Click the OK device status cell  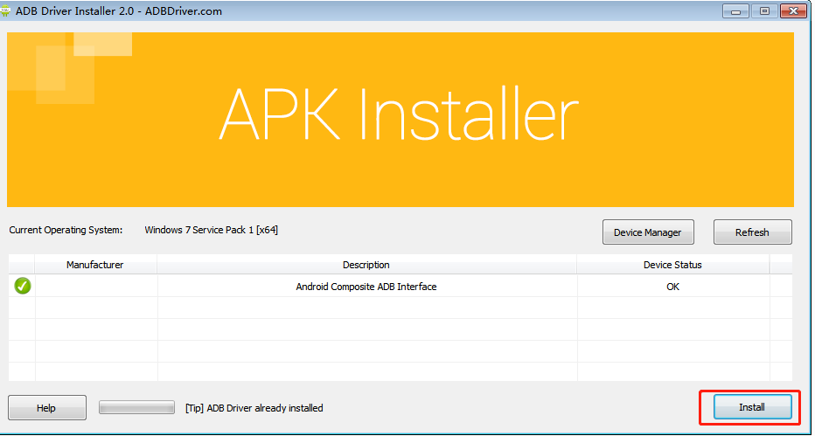point(672,287)
